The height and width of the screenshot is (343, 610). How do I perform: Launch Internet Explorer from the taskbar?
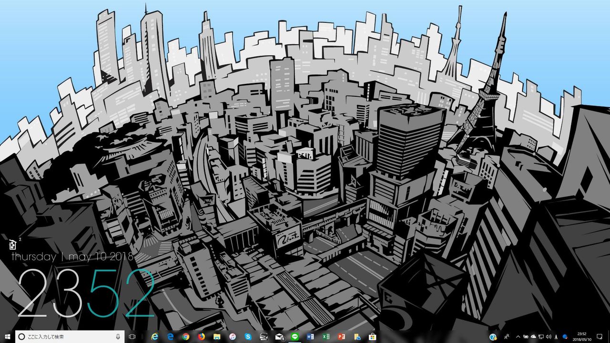[154, 336]
